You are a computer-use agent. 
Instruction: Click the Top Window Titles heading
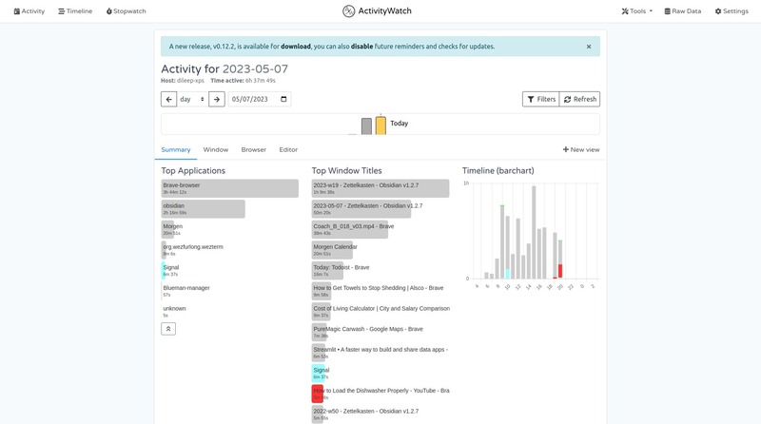pyautogui.click(x=346, y=171)
